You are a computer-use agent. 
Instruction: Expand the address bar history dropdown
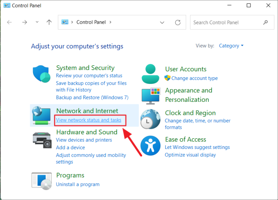coord(162,22)
